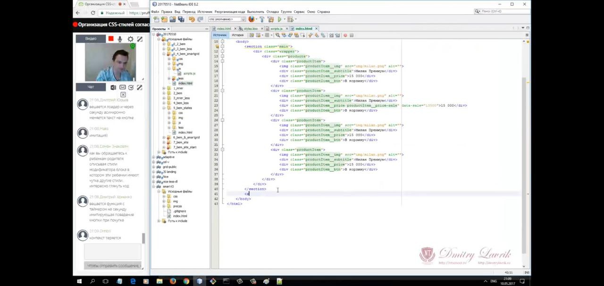The width and height of the screenshot is (604, 286).
Task: Collapse the 20170510 project node
Action: coord(153,34)
